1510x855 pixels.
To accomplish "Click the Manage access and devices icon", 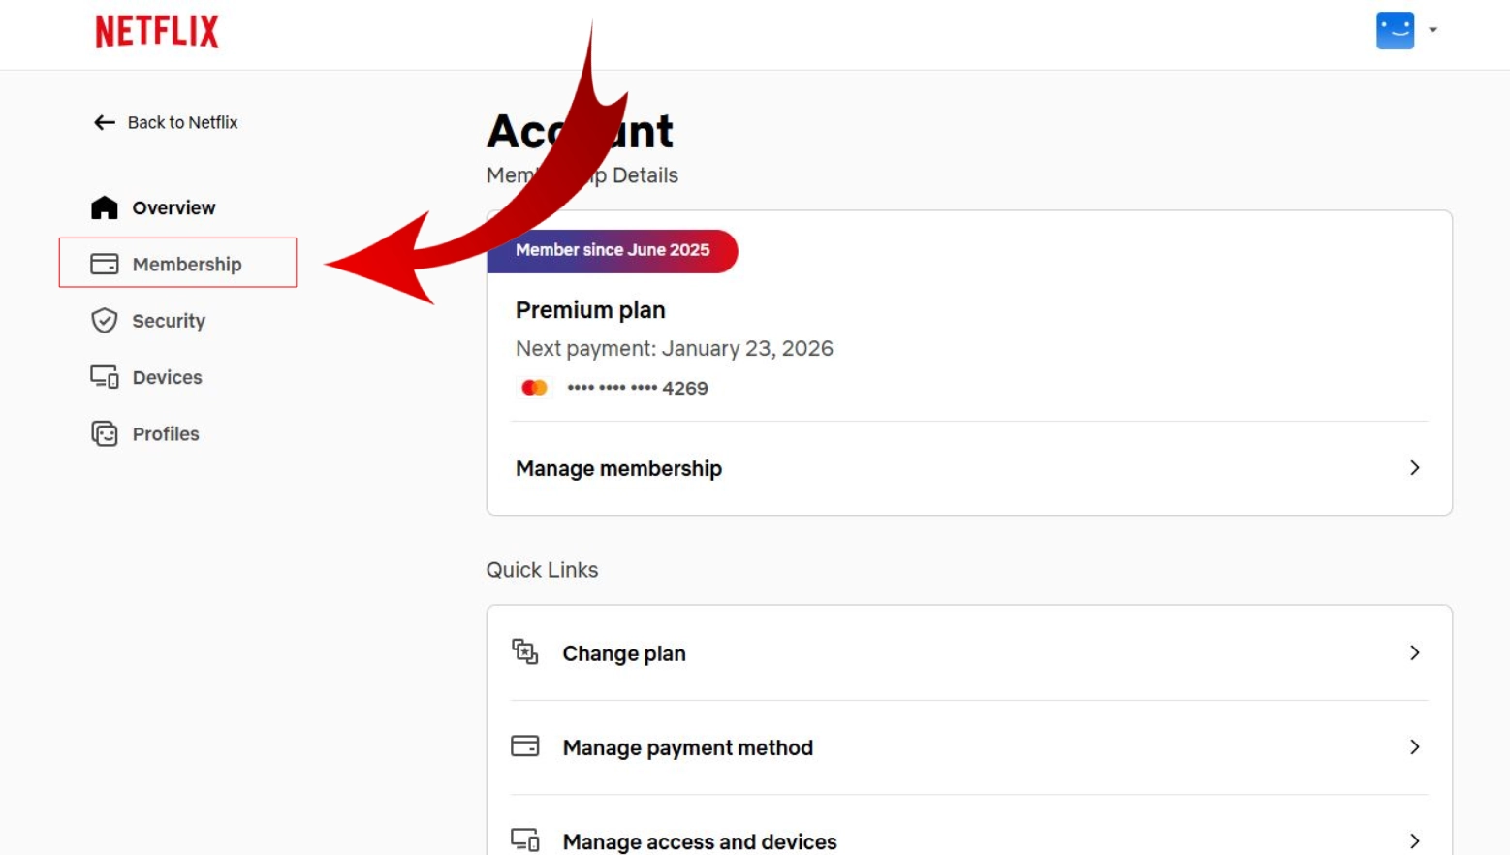I will point(525,839).
